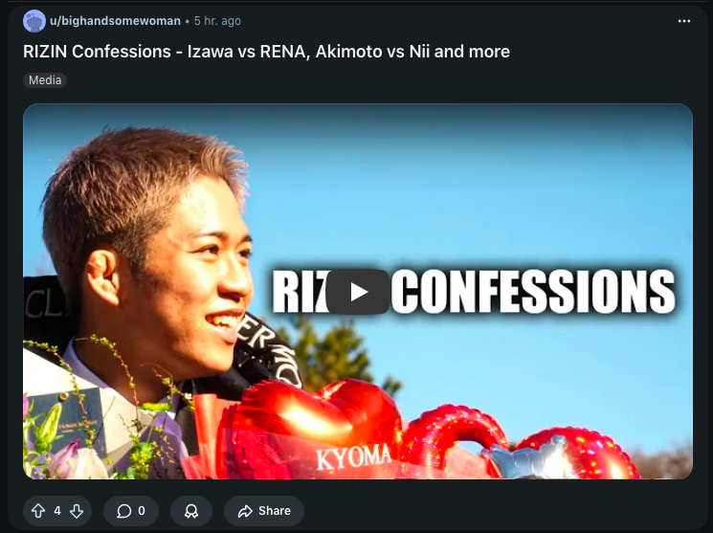This screenshot has height=533, width=713.
Task: Upvote the RIZIN Confessions post
Action: (x=38, y=511)
